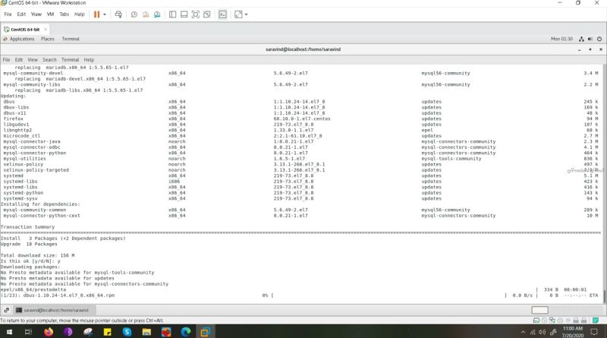Click GNOME network status icon
The width and height of the screenshot is (607, 338).
pos(581,39)
